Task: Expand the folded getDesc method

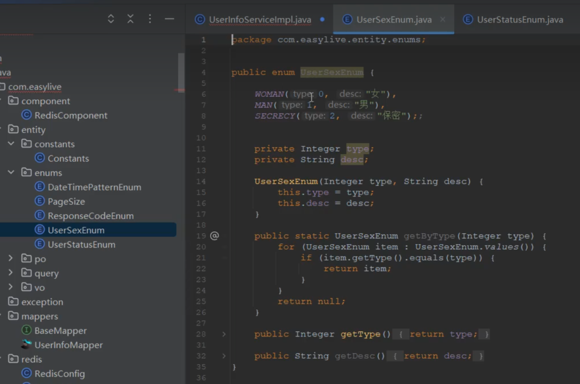Action: click(224, 356)
